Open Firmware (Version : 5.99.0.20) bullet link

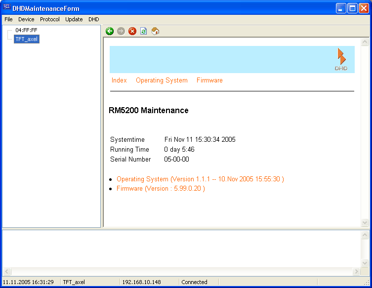coord(161,189)
